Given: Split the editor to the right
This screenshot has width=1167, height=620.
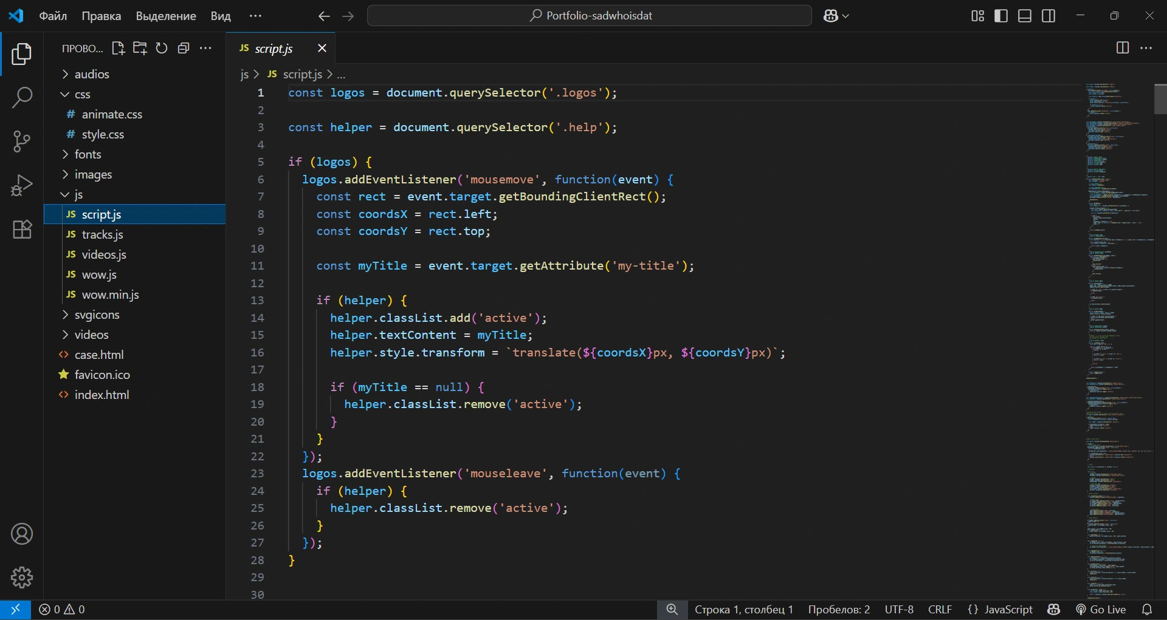Looking at the screenshot, I should pos(1123,48).
